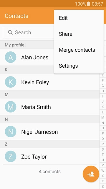Tap the add new contact floating button
Screen dimensions: 106x189
click(91, 174)
